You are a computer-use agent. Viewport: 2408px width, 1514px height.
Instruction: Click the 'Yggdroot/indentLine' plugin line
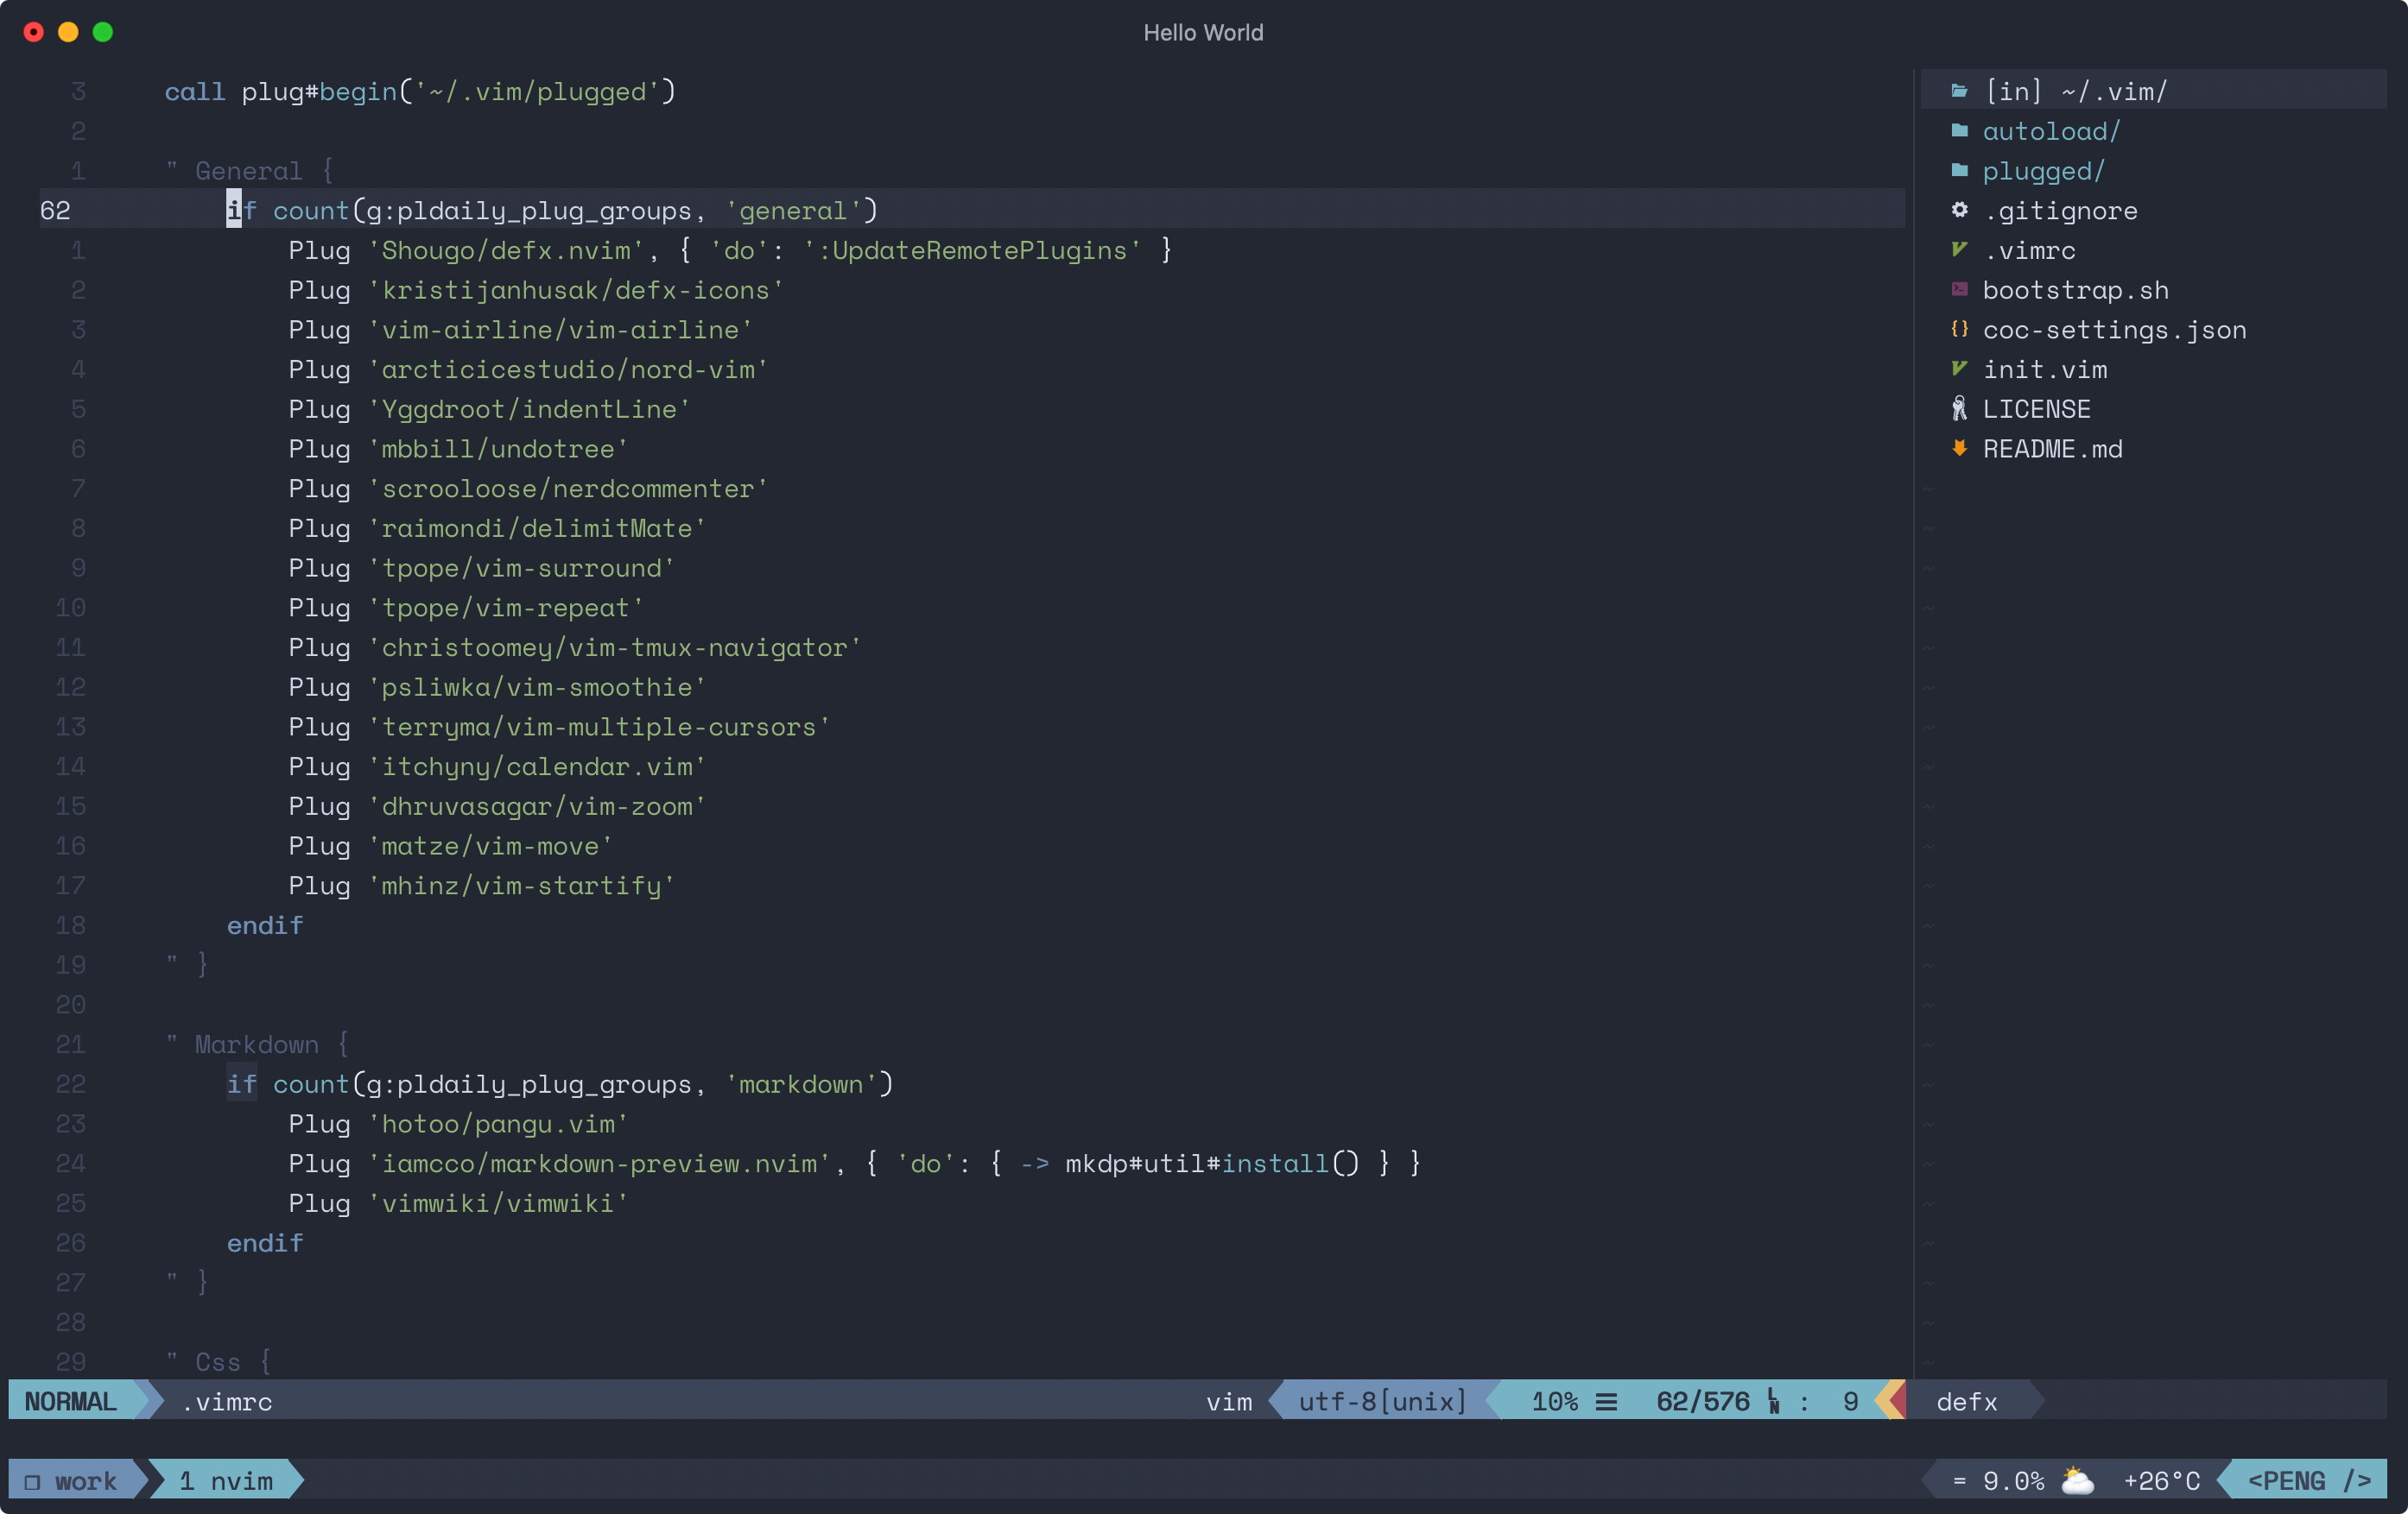[x=490, y=409]
